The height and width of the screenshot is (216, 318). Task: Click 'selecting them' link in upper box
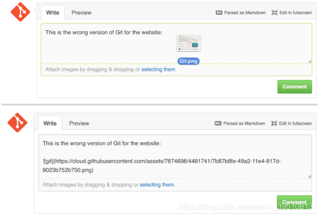[158, 69]
